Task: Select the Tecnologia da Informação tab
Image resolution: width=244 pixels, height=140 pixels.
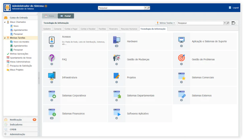Action: point(153,29)
